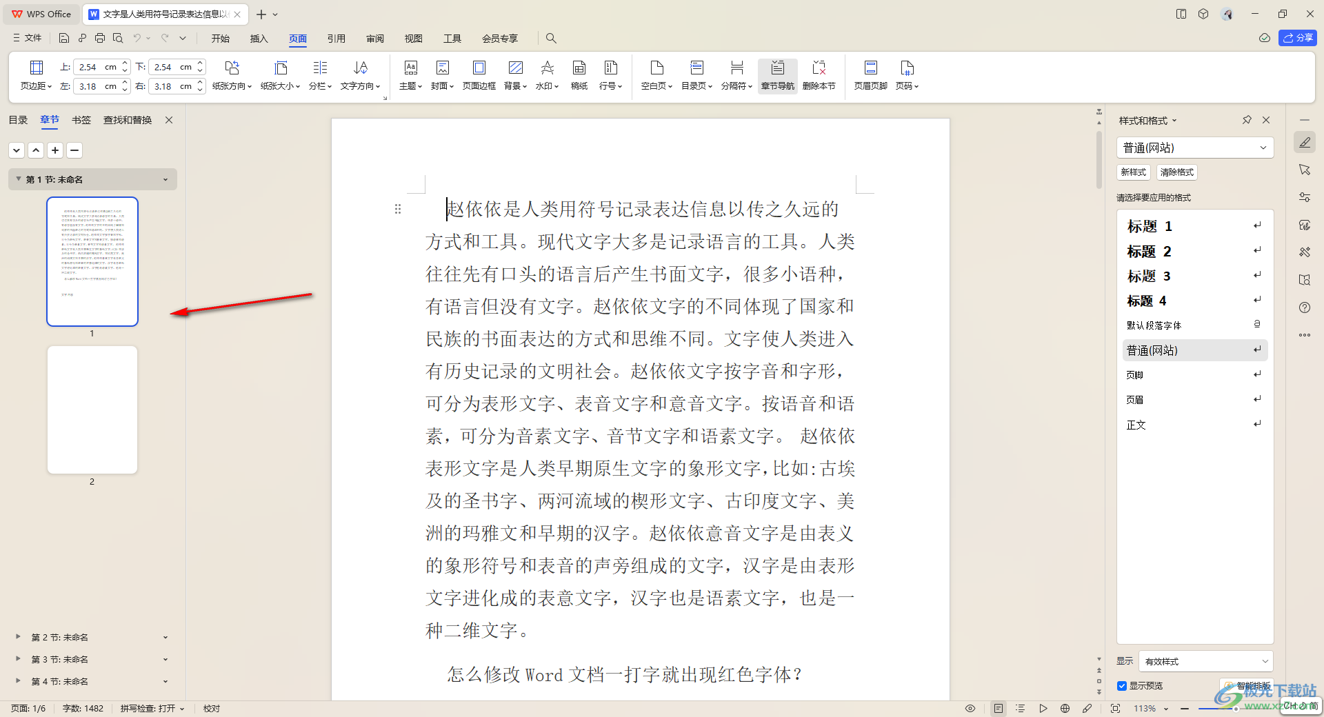Open the quick access toolbar customize dropdown
Viewport: 1324px width, 717px height.
(x=183, y=38)
